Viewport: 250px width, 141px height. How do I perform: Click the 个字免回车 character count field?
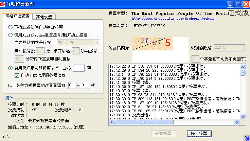click(x=195, y=59)
